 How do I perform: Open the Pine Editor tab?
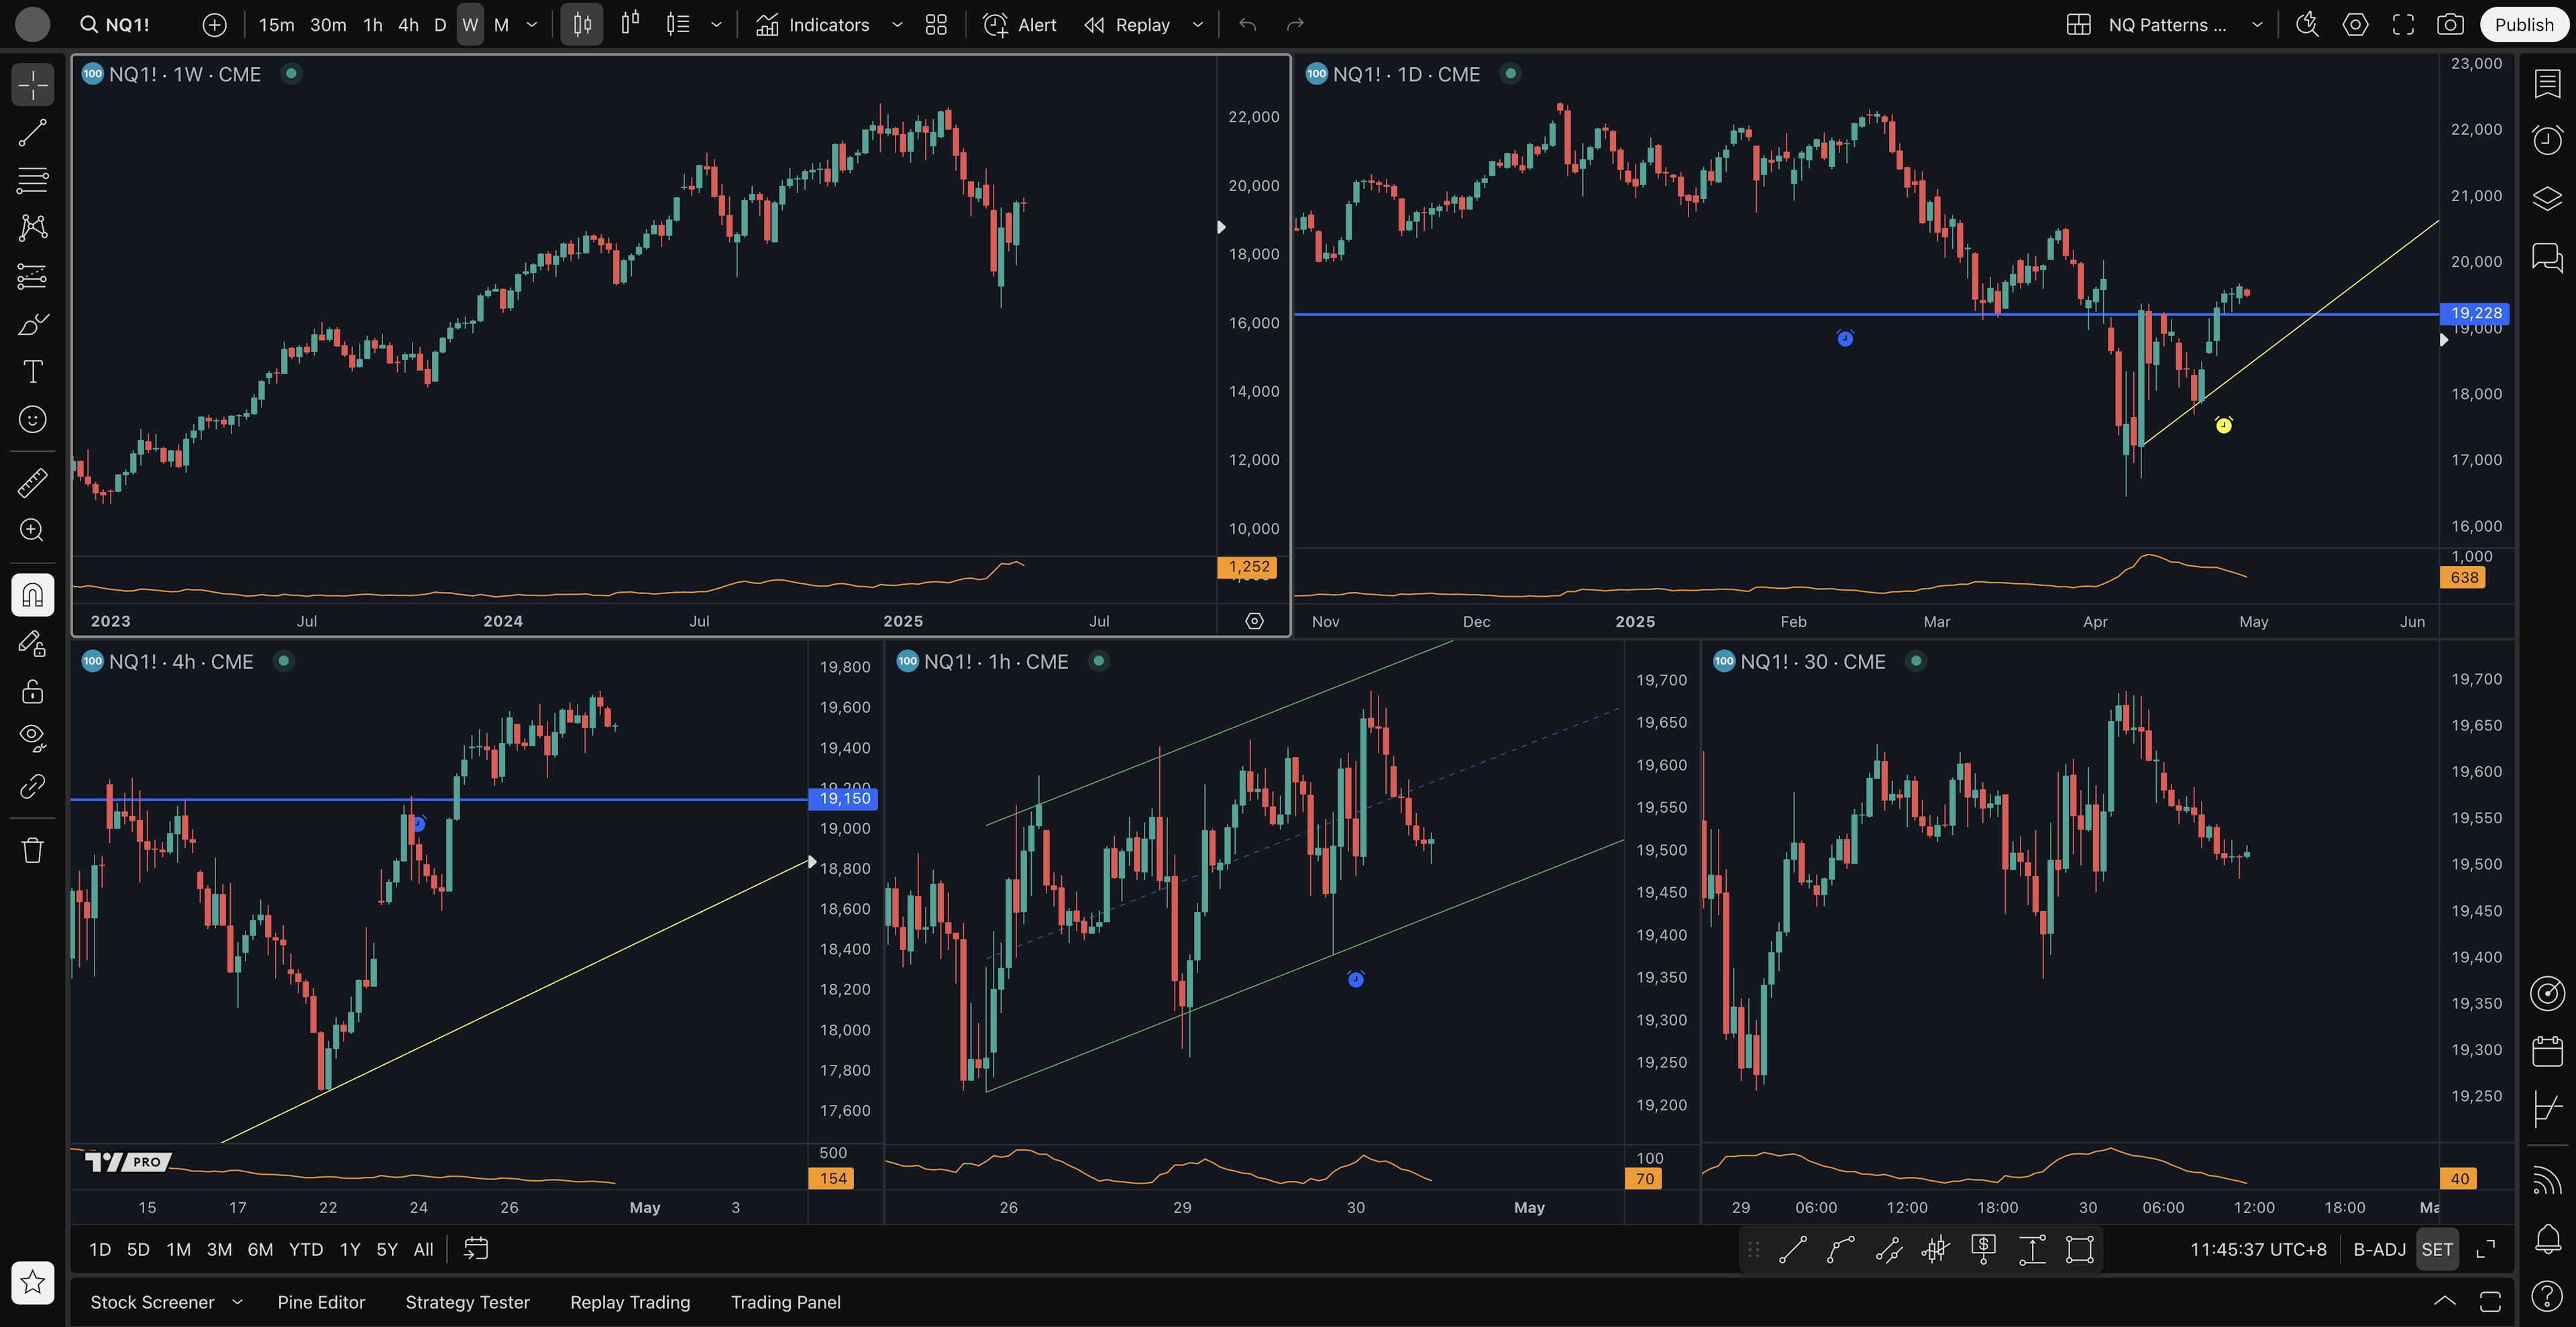(321, 1302)
